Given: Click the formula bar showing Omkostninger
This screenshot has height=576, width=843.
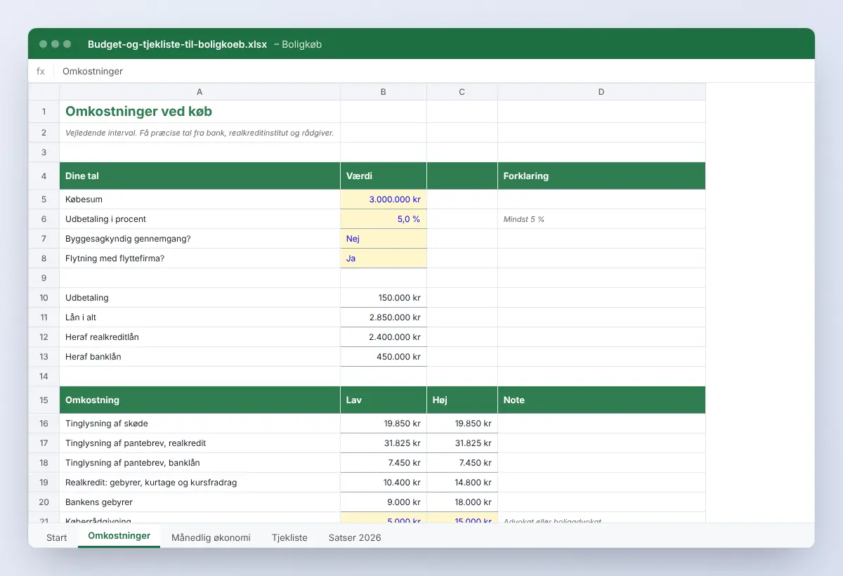Looking at the screenshot, I should [436, 71].
